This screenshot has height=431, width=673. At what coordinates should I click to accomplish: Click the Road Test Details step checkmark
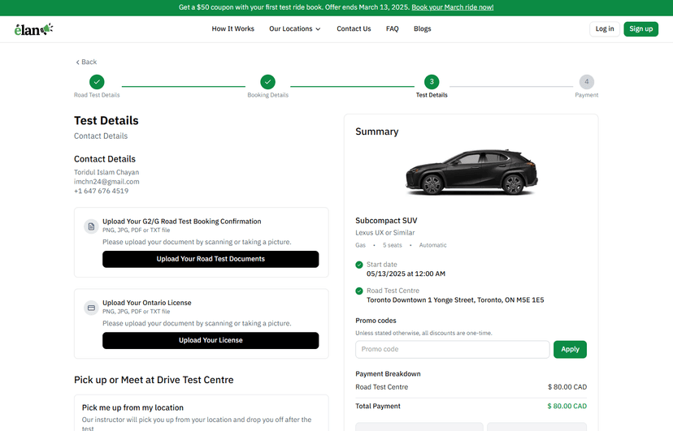click(x=97, y=81)
